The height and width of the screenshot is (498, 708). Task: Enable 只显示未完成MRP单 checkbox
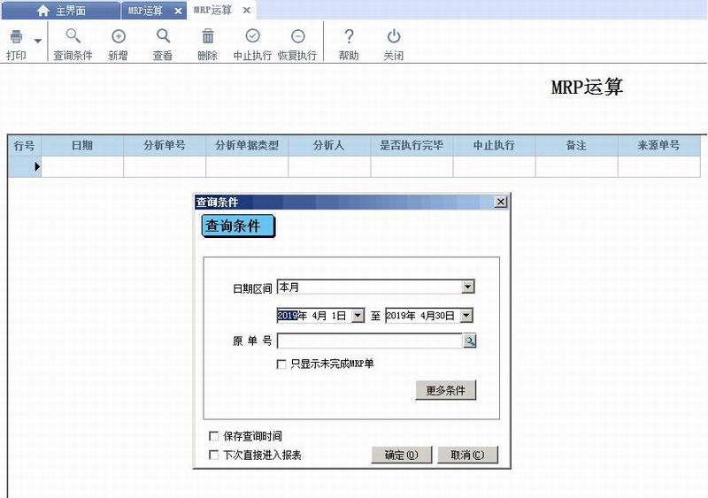(282, 364)
